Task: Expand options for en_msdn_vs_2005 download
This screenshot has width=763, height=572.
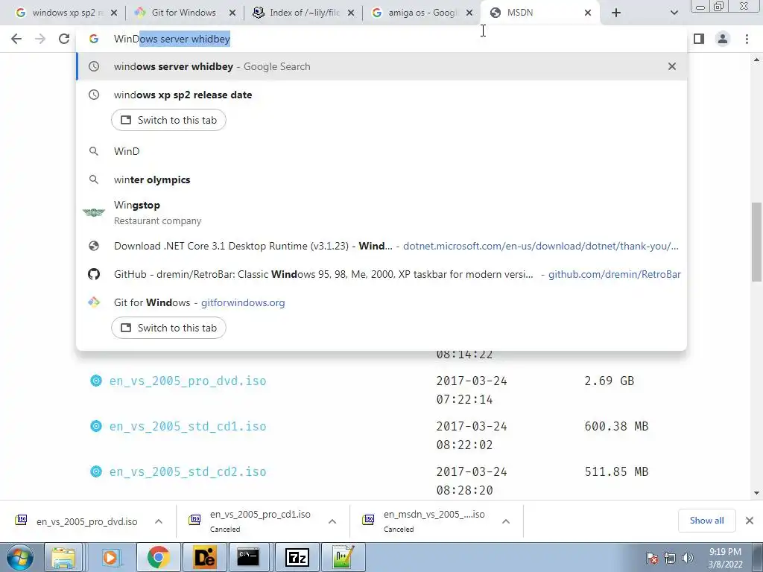Action: click(506, 521)
